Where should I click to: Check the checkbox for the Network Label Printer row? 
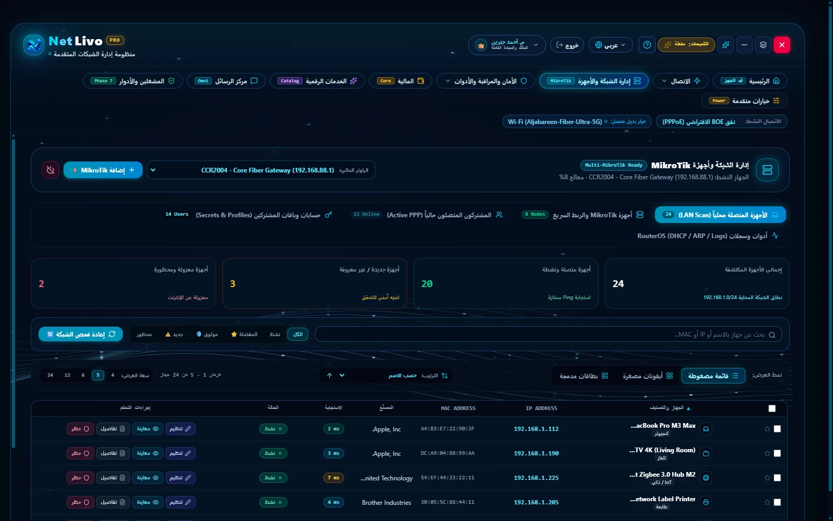(x=777, y=502)
